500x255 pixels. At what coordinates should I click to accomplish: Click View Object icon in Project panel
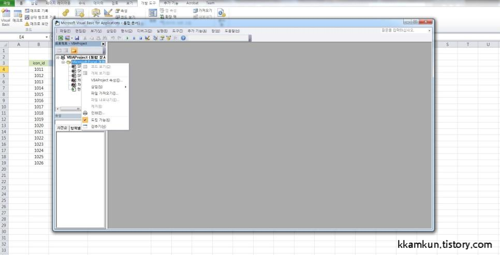(x=66, y=50)
